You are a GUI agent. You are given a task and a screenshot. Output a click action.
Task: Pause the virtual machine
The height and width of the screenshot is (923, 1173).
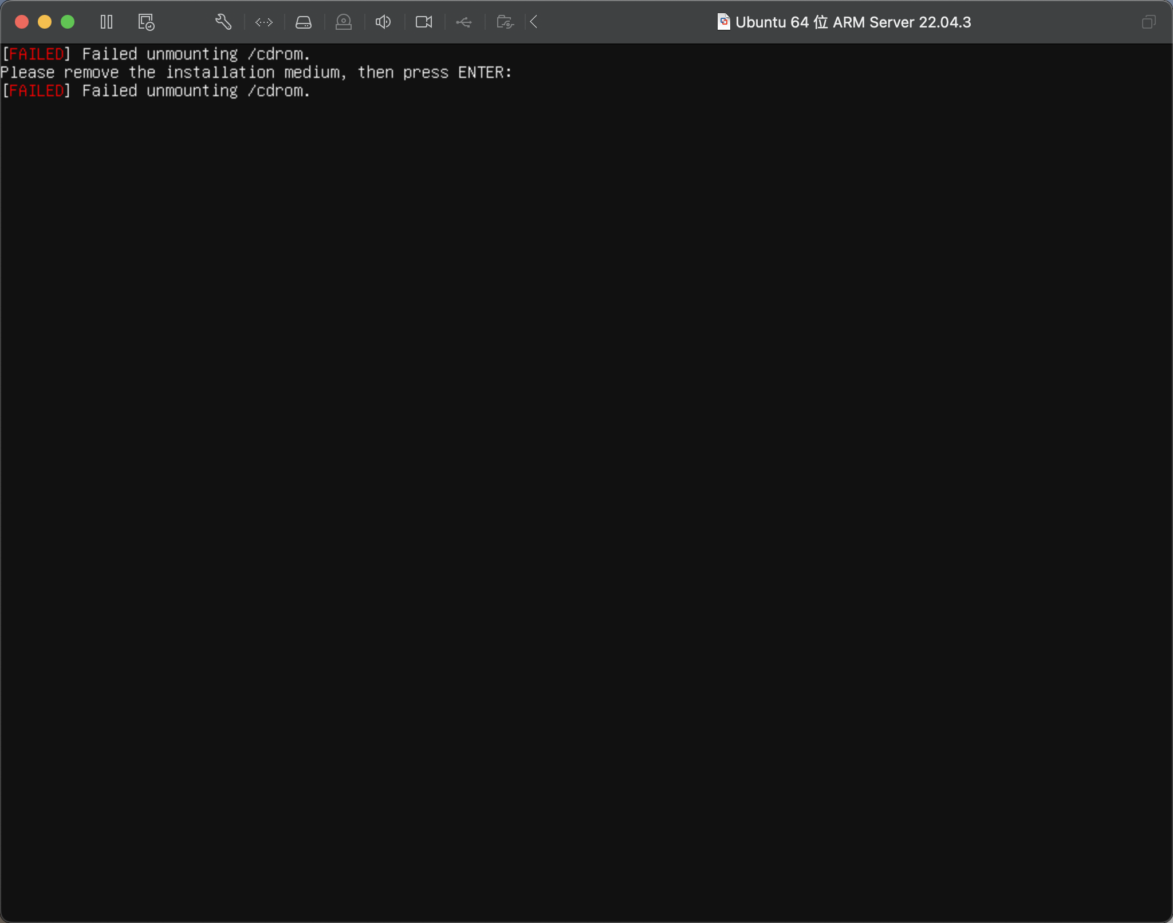click(x=107, y=22)
